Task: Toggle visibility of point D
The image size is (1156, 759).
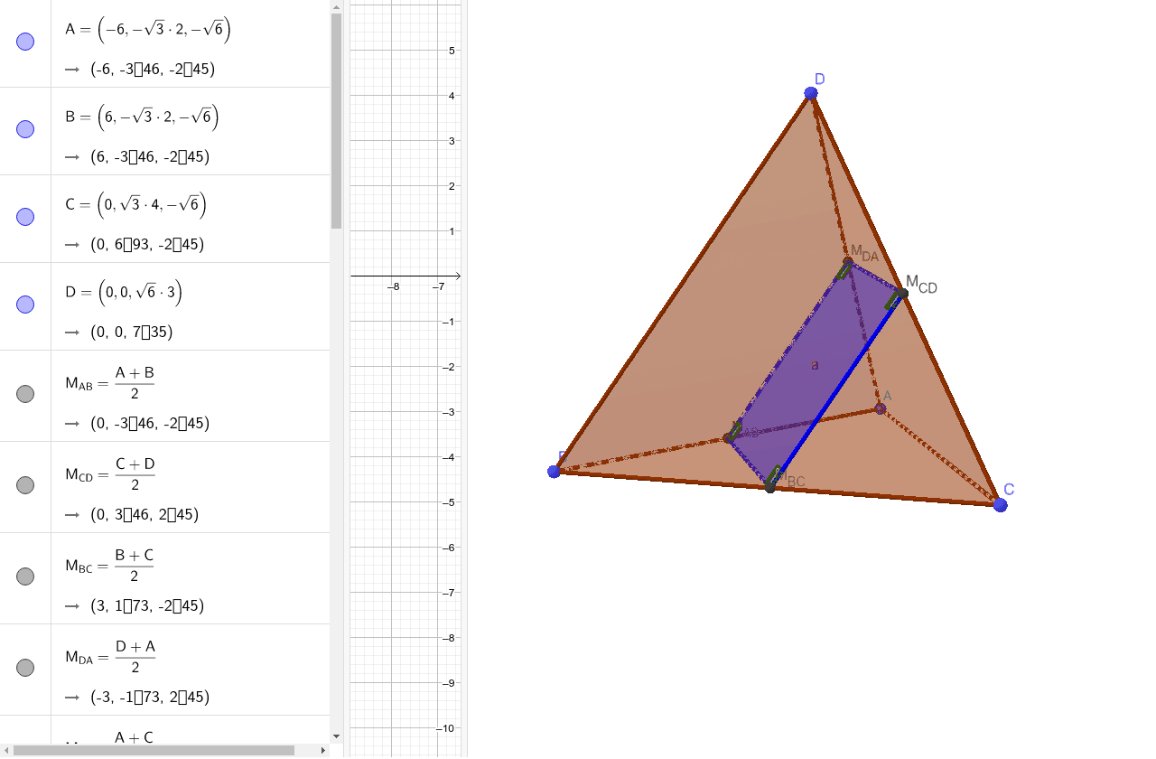Action: pos(25,305)
